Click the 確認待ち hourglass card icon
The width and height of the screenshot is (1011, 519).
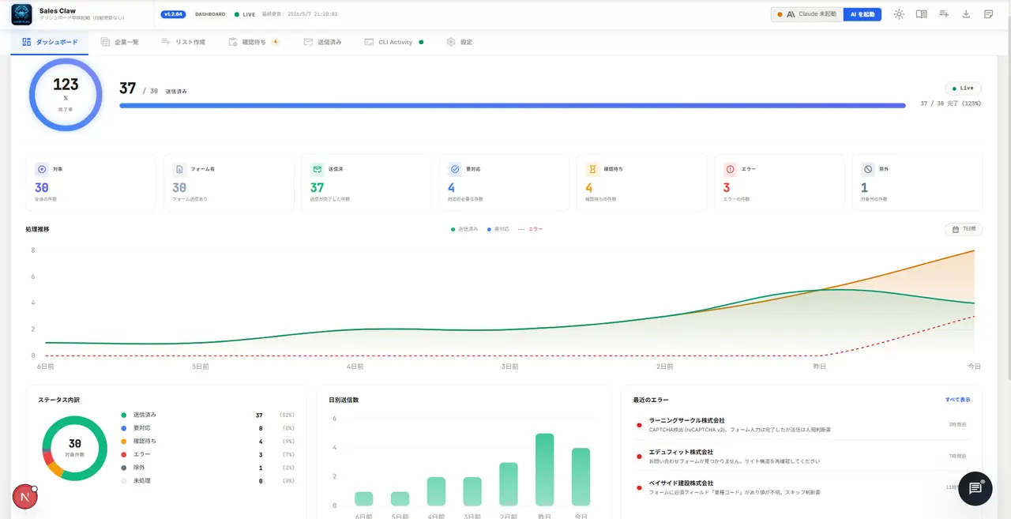[592, 169]
